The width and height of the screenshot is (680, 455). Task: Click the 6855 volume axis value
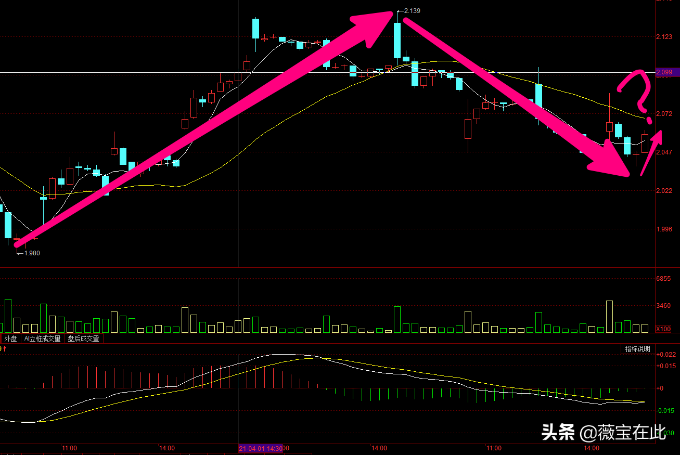[663, 279]
